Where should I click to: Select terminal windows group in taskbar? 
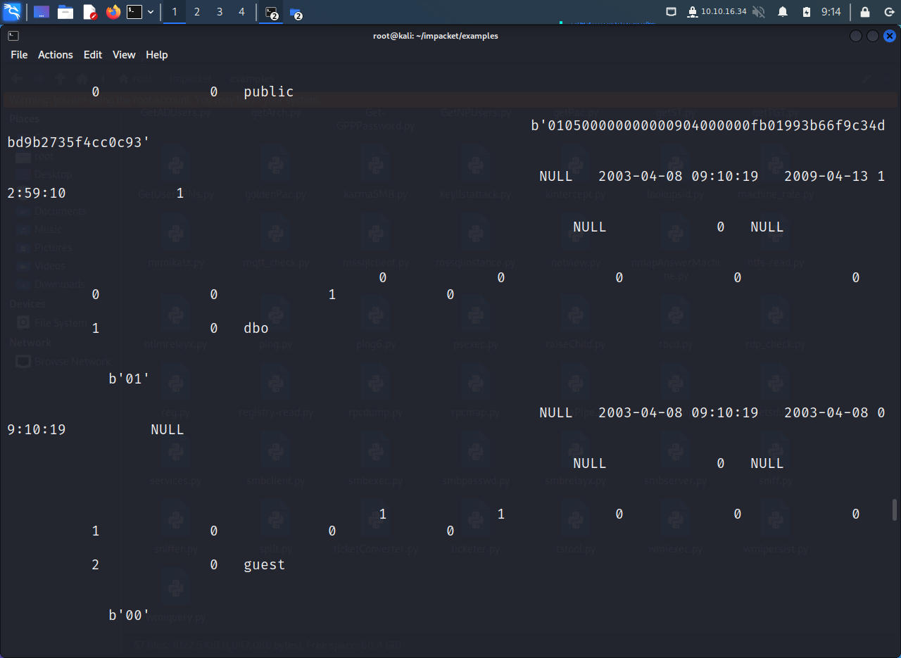[x=272, y=13]
